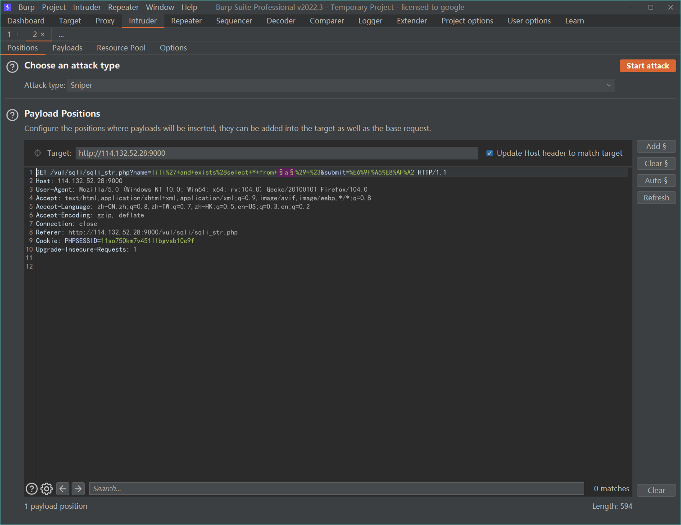This screenshot has height=525, width=681.
Task: Switch to the Sequencer tab
Action: [234, 21]
